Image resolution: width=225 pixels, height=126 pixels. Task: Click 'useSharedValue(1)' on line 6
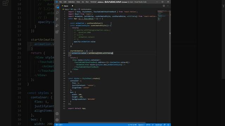(95, 23)
